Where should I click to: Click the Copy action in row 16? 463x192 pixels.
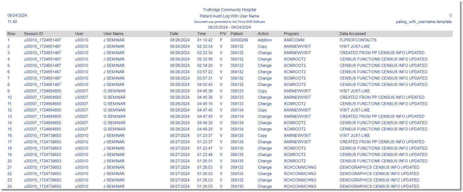click(262, 135)
